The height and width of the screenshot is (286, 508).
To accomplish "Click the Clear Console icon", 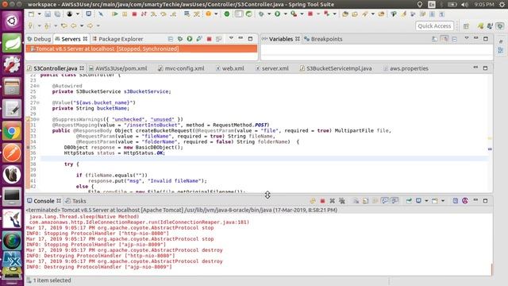I will pos(356,201).
